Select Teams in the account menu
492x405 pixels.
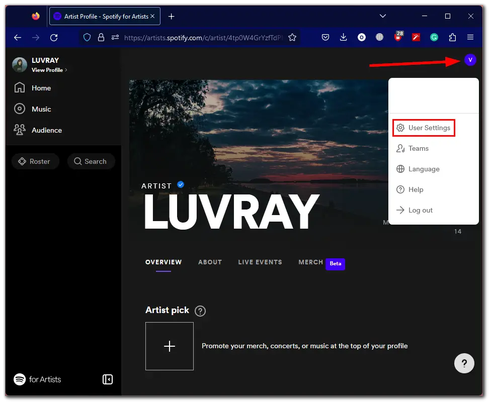coord(413,148)
